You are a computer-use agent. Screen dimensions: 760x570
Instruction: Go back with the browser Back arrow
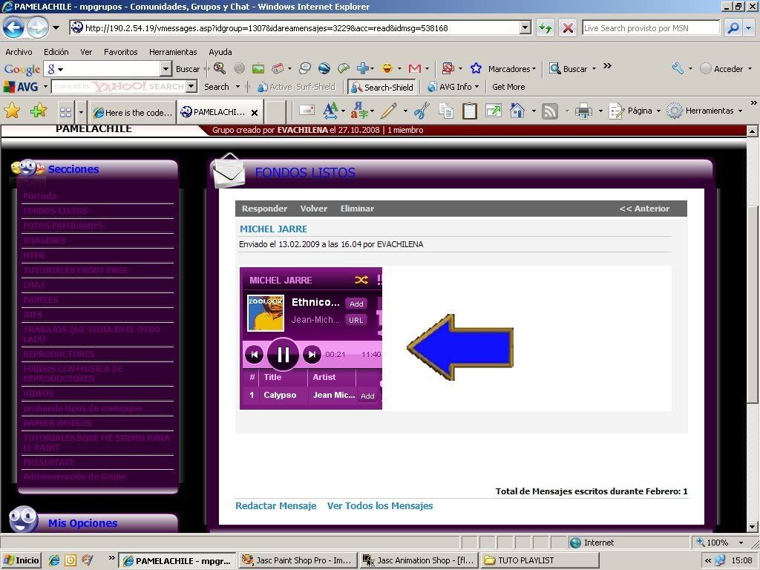tap(13, 27)
